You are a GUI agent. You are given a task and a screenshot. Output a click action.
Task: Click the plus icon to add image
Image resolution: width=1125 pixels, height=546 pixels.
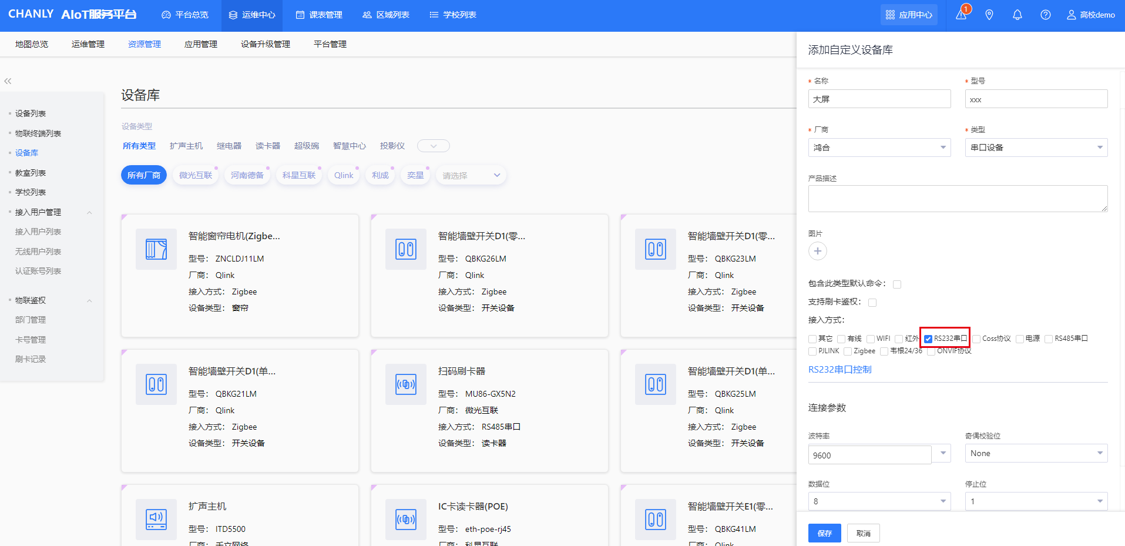[818, 251]
